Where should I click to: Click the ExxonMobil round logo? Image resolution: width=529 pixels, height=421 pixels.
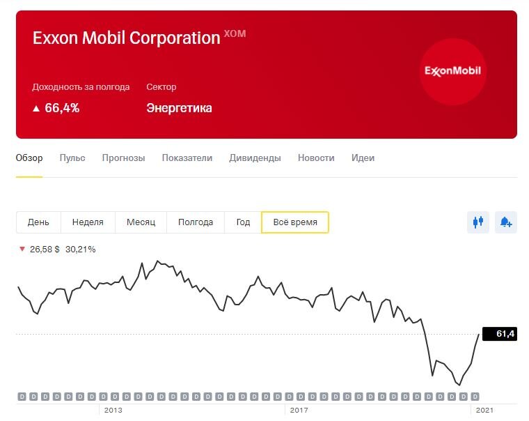[x=453, y=71]
